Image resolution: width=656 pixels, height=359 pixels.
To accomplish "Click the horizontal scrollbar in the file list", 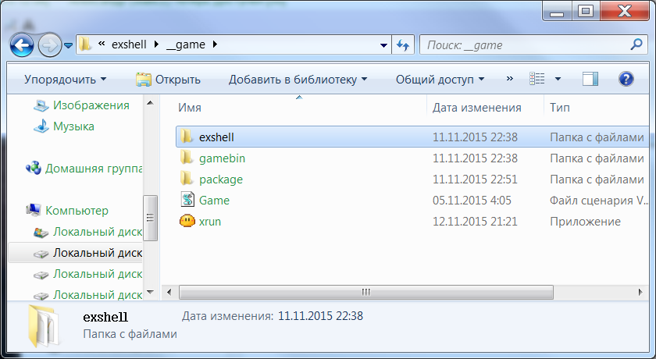I will click(365, 292).
